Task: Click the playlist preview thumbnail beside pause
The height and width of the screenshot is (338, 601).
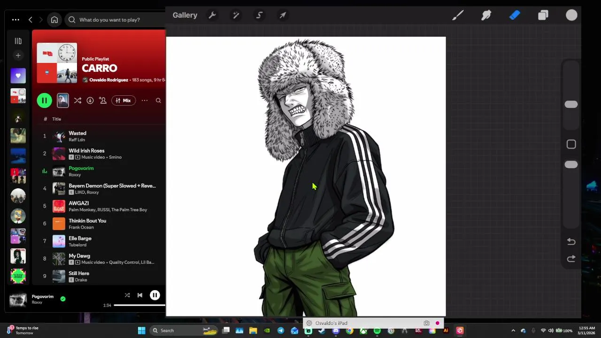Action: click(x=63, y=100)
